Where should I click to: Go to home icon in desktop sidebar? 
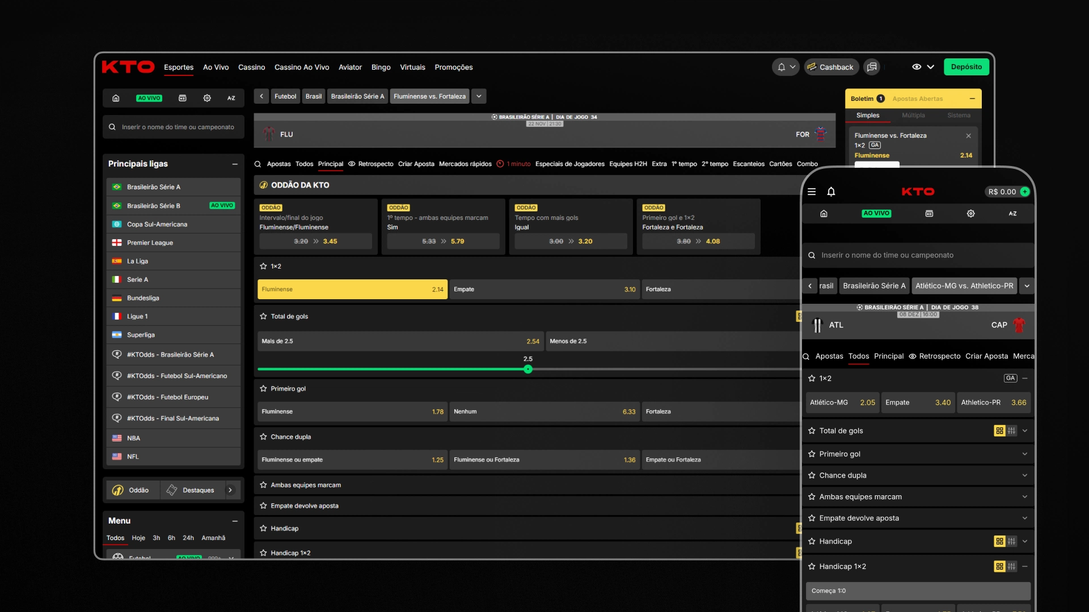[x=116, y=98]
